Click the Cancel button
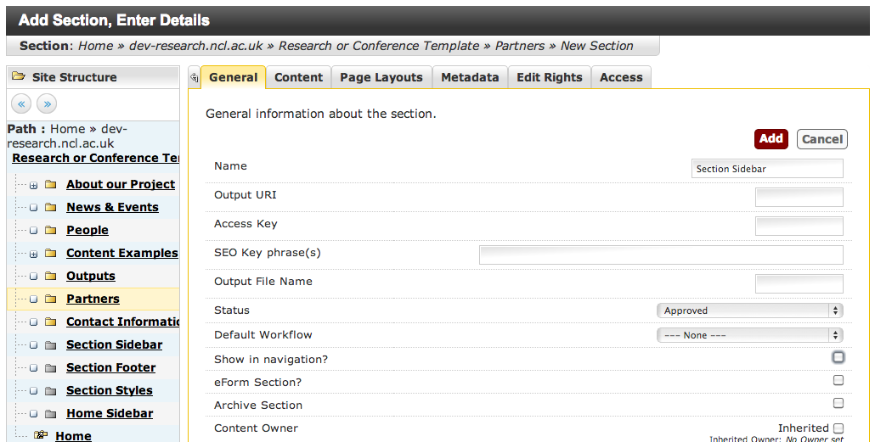This screenshot has width=875, height=442. click(x=821, y=139)
